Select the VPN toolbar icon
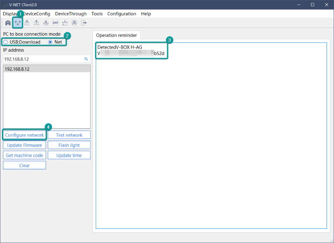 [36, 23]
